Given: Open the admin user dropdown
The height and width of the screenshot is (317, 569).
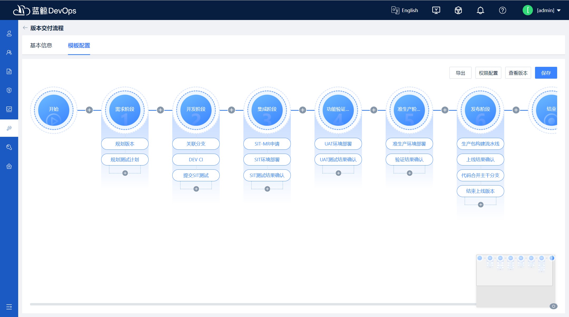Looking at the screenshot, I should (x=545, y=11).
